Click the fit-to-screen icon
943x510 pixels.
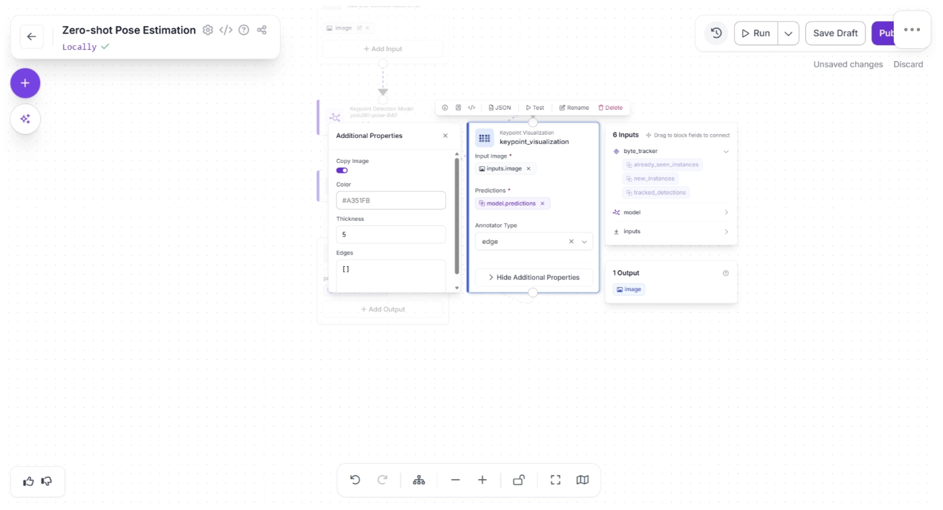(556, 480)
